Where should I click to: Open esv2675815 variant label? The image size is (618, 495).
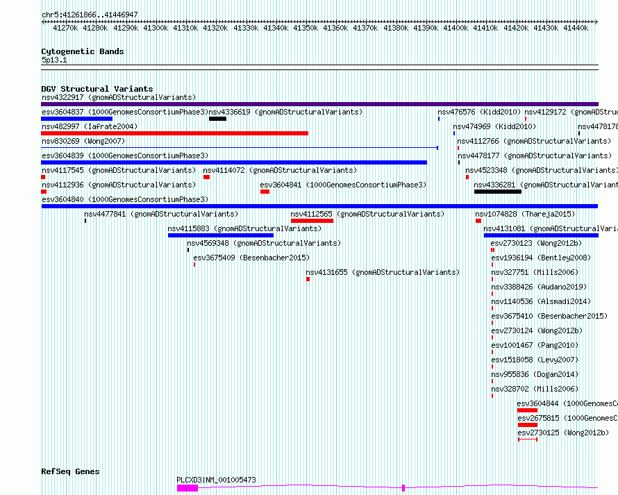[x=567, y=418]
